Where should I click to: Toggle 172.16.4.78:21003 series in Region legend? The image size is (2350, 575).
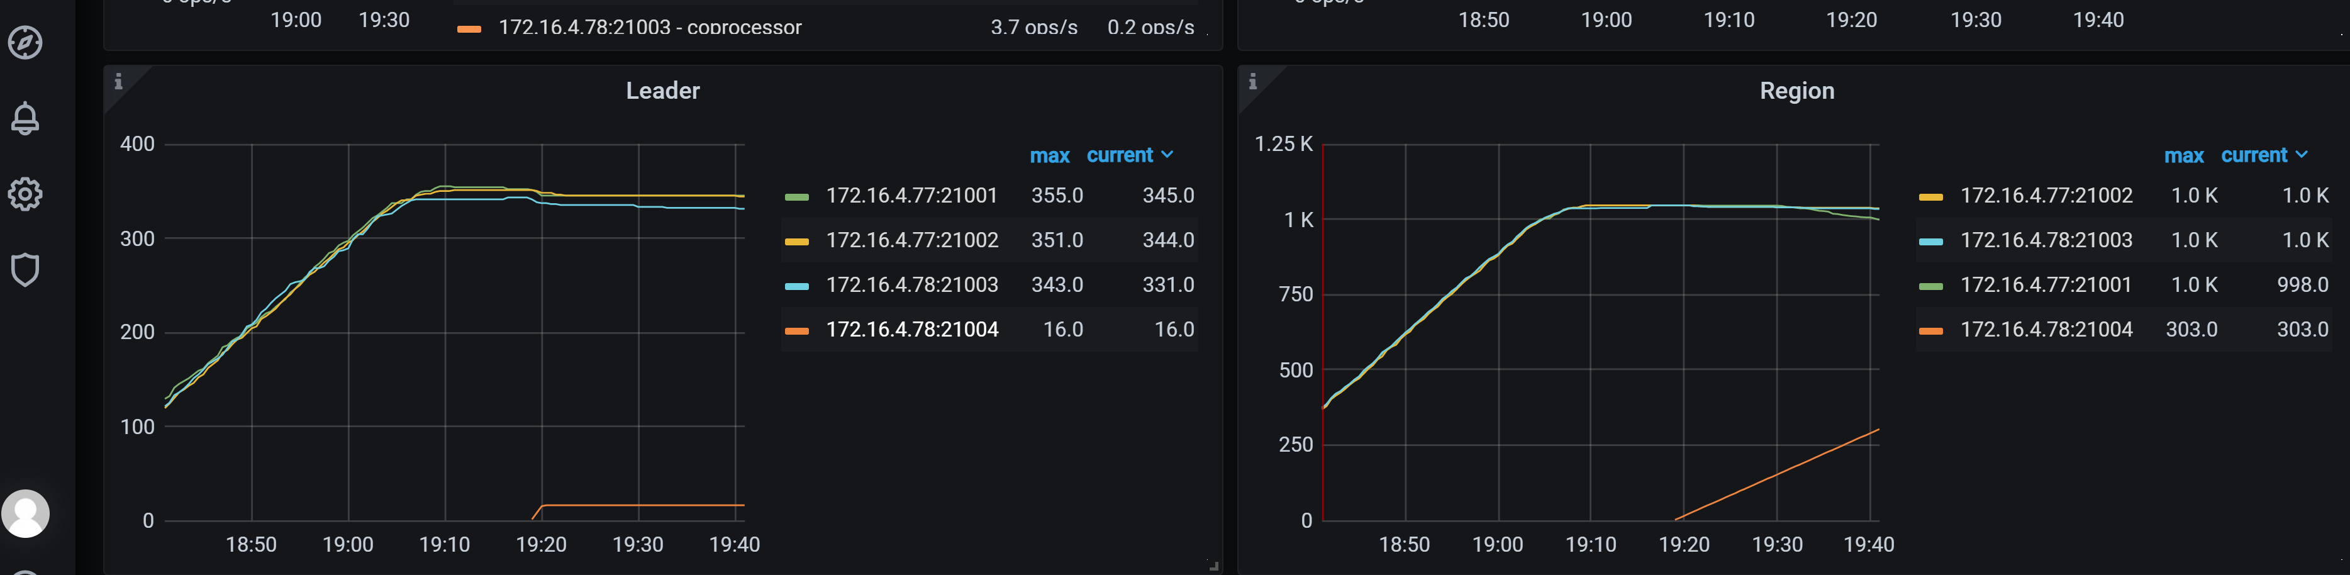click(x=2046, y=240)
